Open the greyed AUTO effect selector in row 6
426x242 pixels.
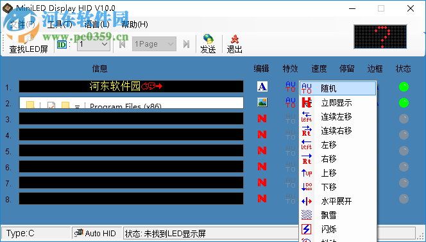point(291,166)
